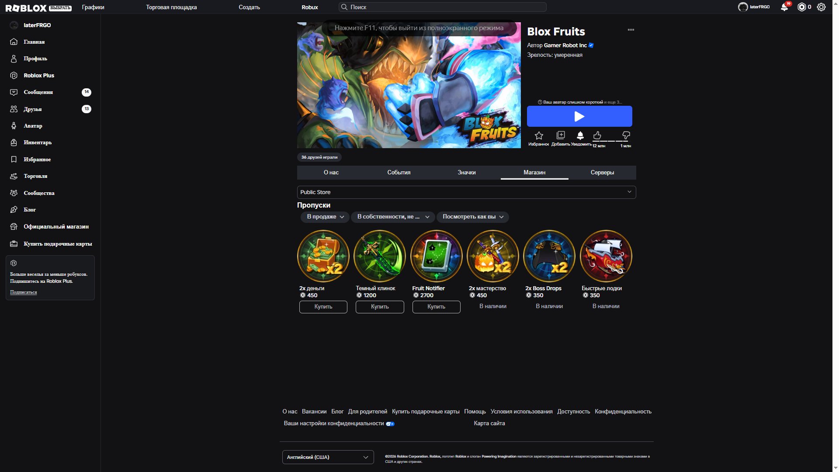
Task: Toggle the favorite star (Избранное)
Action: (539, 135)
